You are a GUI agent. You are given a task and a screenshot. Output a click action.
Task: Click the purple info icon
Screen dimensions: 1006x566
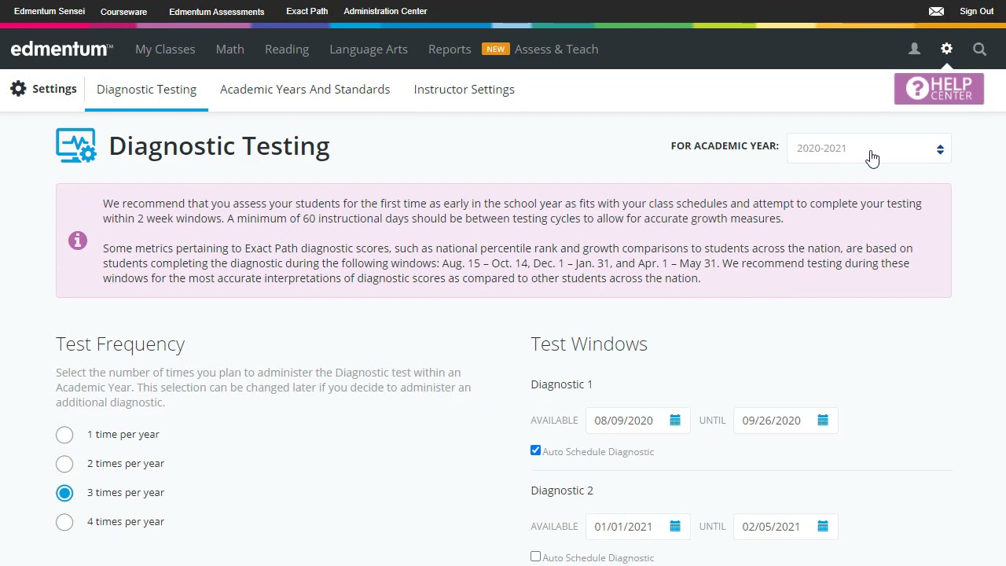click(77, 241)
